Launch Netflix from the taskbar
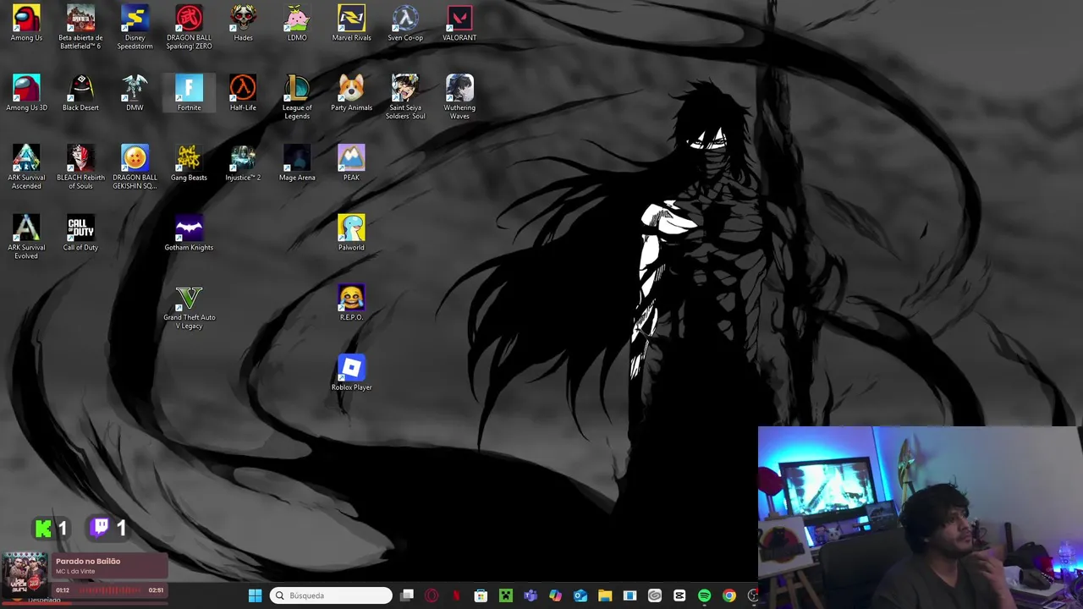1083x609 pixels. tap(456, 595)
